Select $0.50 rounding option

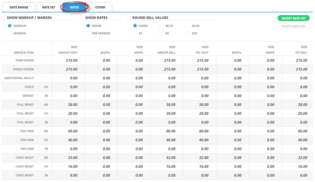click(x=188, y=26)
